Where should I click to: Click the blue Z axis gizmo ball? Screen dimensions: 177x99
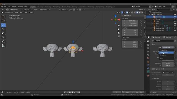click(x=116, y=16)
